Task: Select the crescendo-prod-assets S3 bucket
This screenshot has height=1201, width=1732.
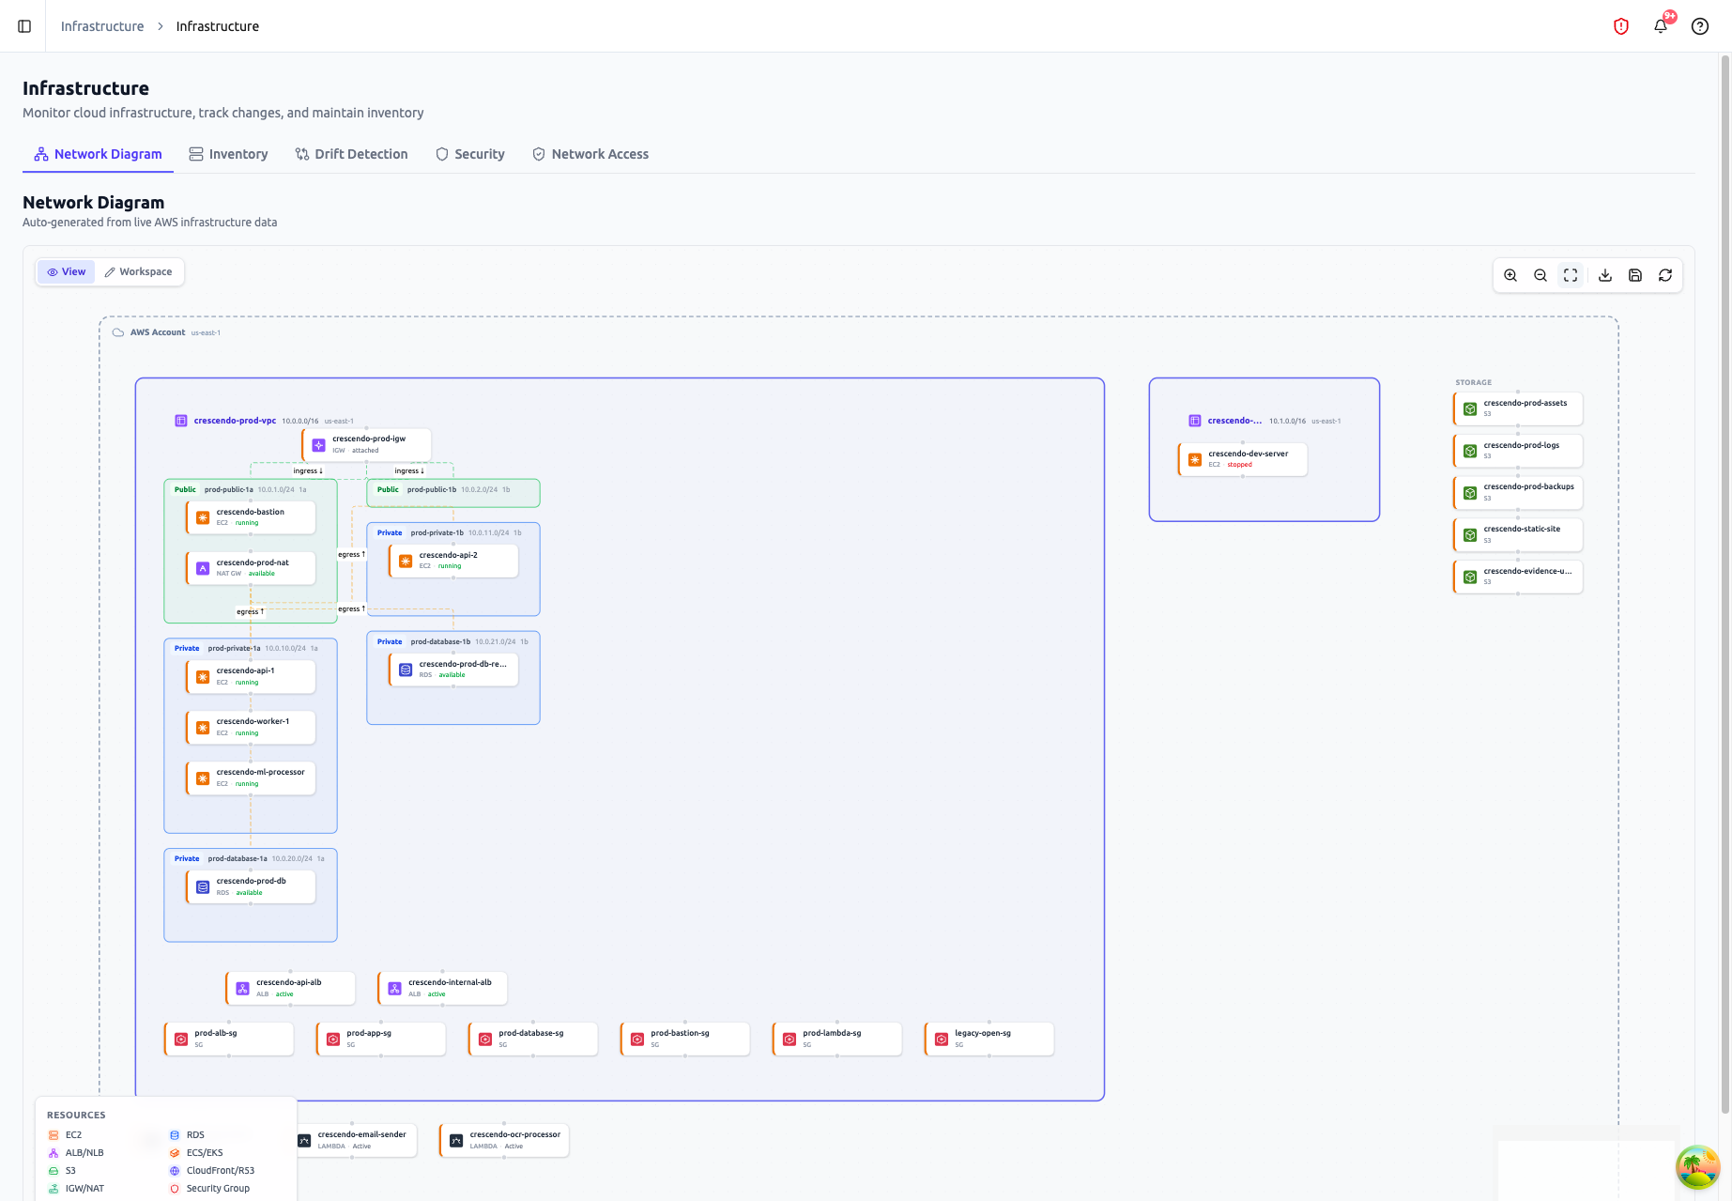Action: (x=1518, y=408)
